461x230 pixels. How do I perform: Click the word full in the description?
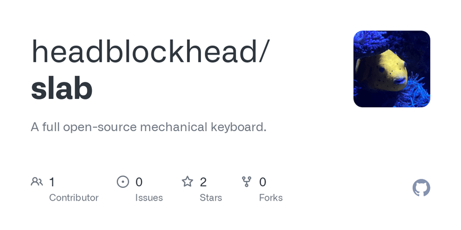pyautogui.click(x=50, y=127)
